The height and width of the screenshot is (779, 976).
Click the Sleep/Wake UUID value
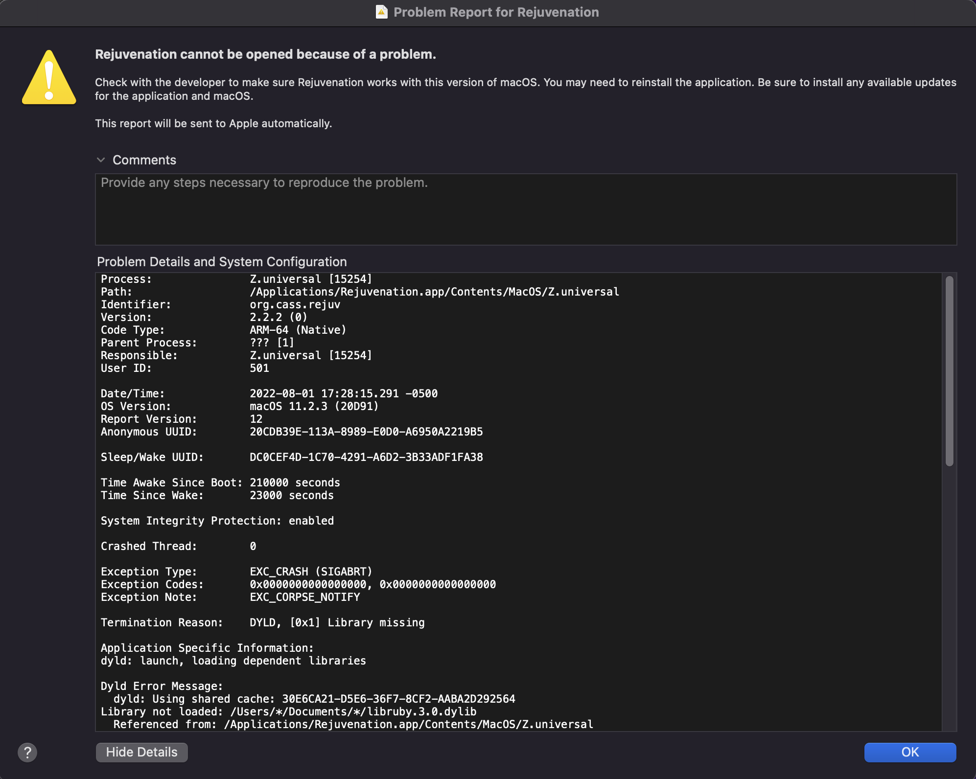(x=366, y=457)
